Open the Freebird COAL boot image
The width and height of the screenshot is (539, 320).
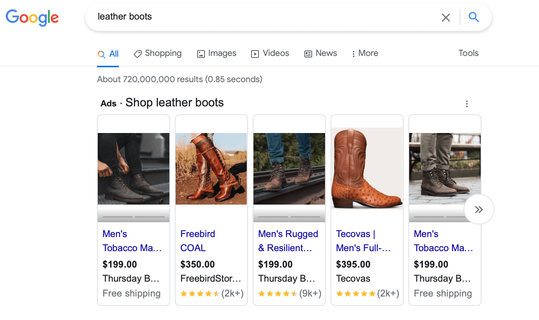(x=211, y=169)
